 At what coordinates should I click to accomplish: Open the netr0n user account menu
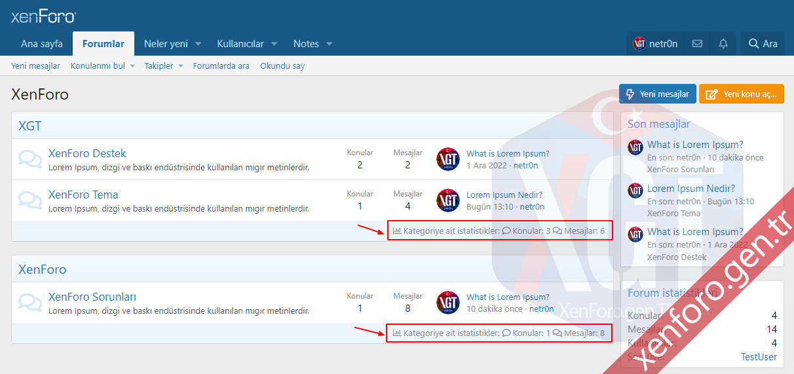point(656,44)
